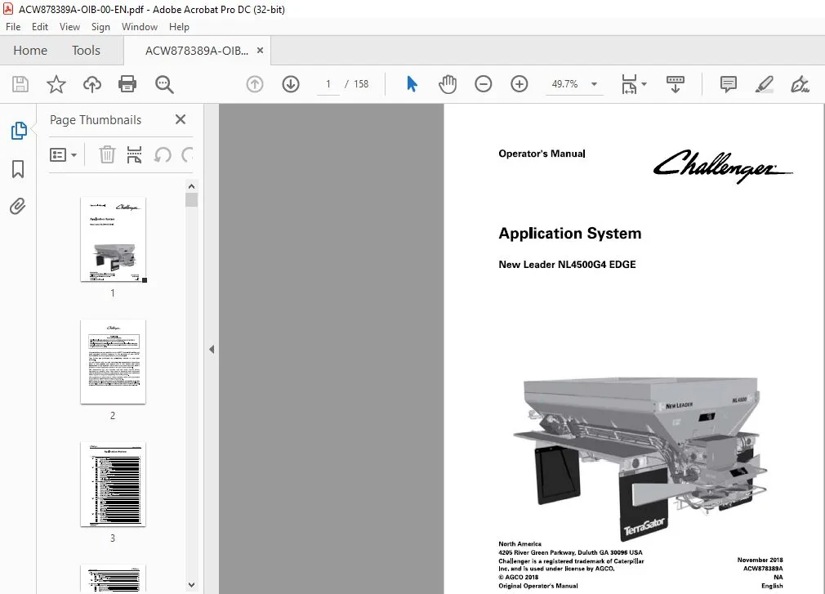The width and height of the screenshot is (825, 594).
Task: Rotate pages counterclockwise icon
Action: (x=163, y=154)
